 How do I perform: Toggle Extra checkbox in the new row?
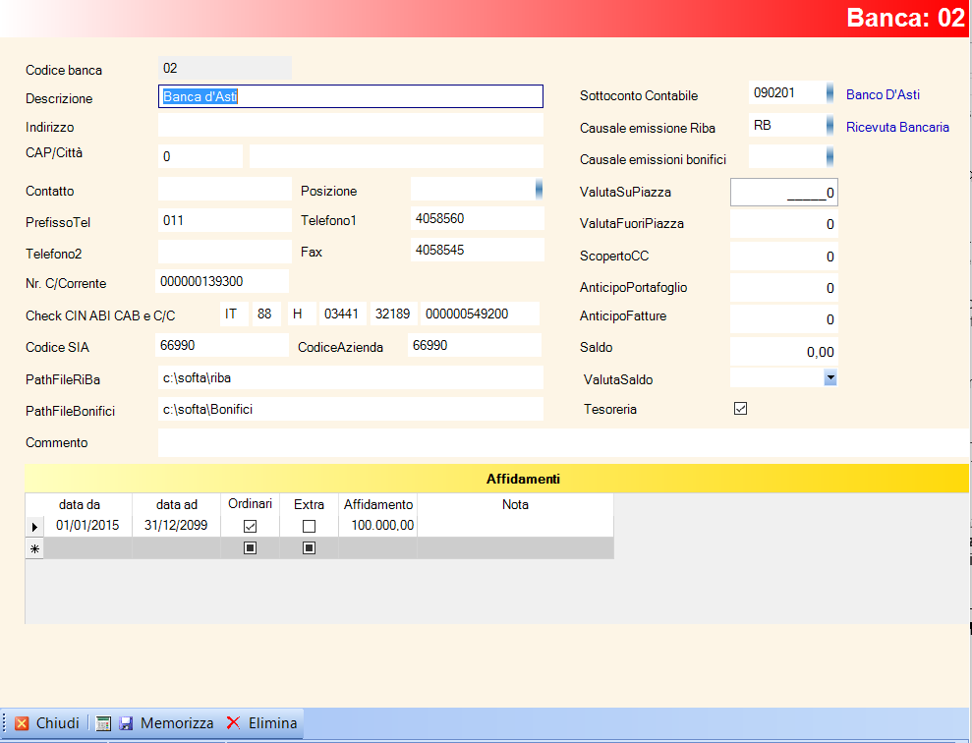point(309,547)
